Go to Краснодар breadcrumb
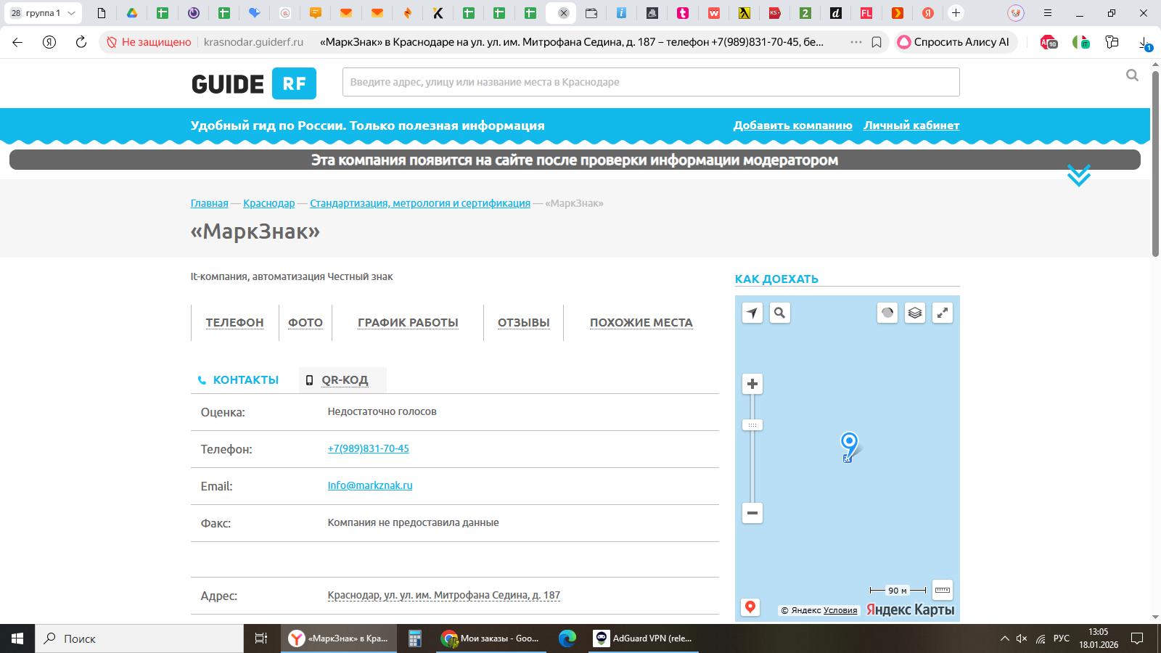The height and width of the screenshot is (653, 1161). [268, 203]
